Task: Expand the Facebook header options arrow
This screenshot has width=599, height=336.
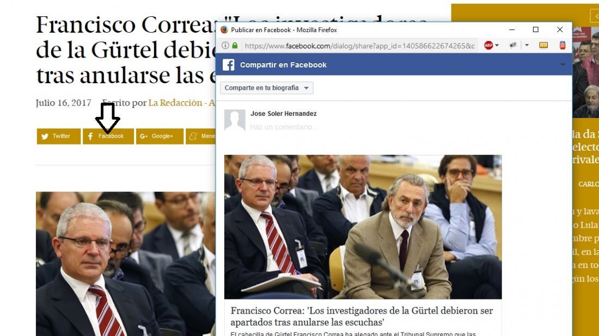Action: pos(563,65)
